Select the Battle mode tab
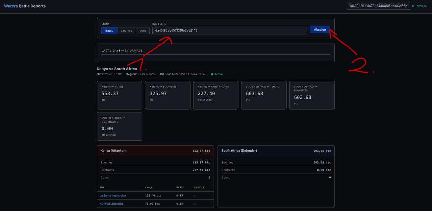Image resolution: width=432 pixels, height=211 pixels. tap(109, 30)
